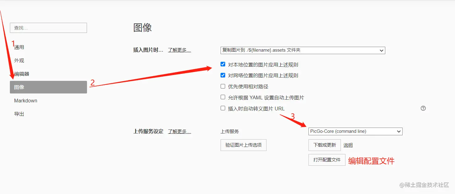
Task: Open the 说明 link
Action: (x=348, y=145)
